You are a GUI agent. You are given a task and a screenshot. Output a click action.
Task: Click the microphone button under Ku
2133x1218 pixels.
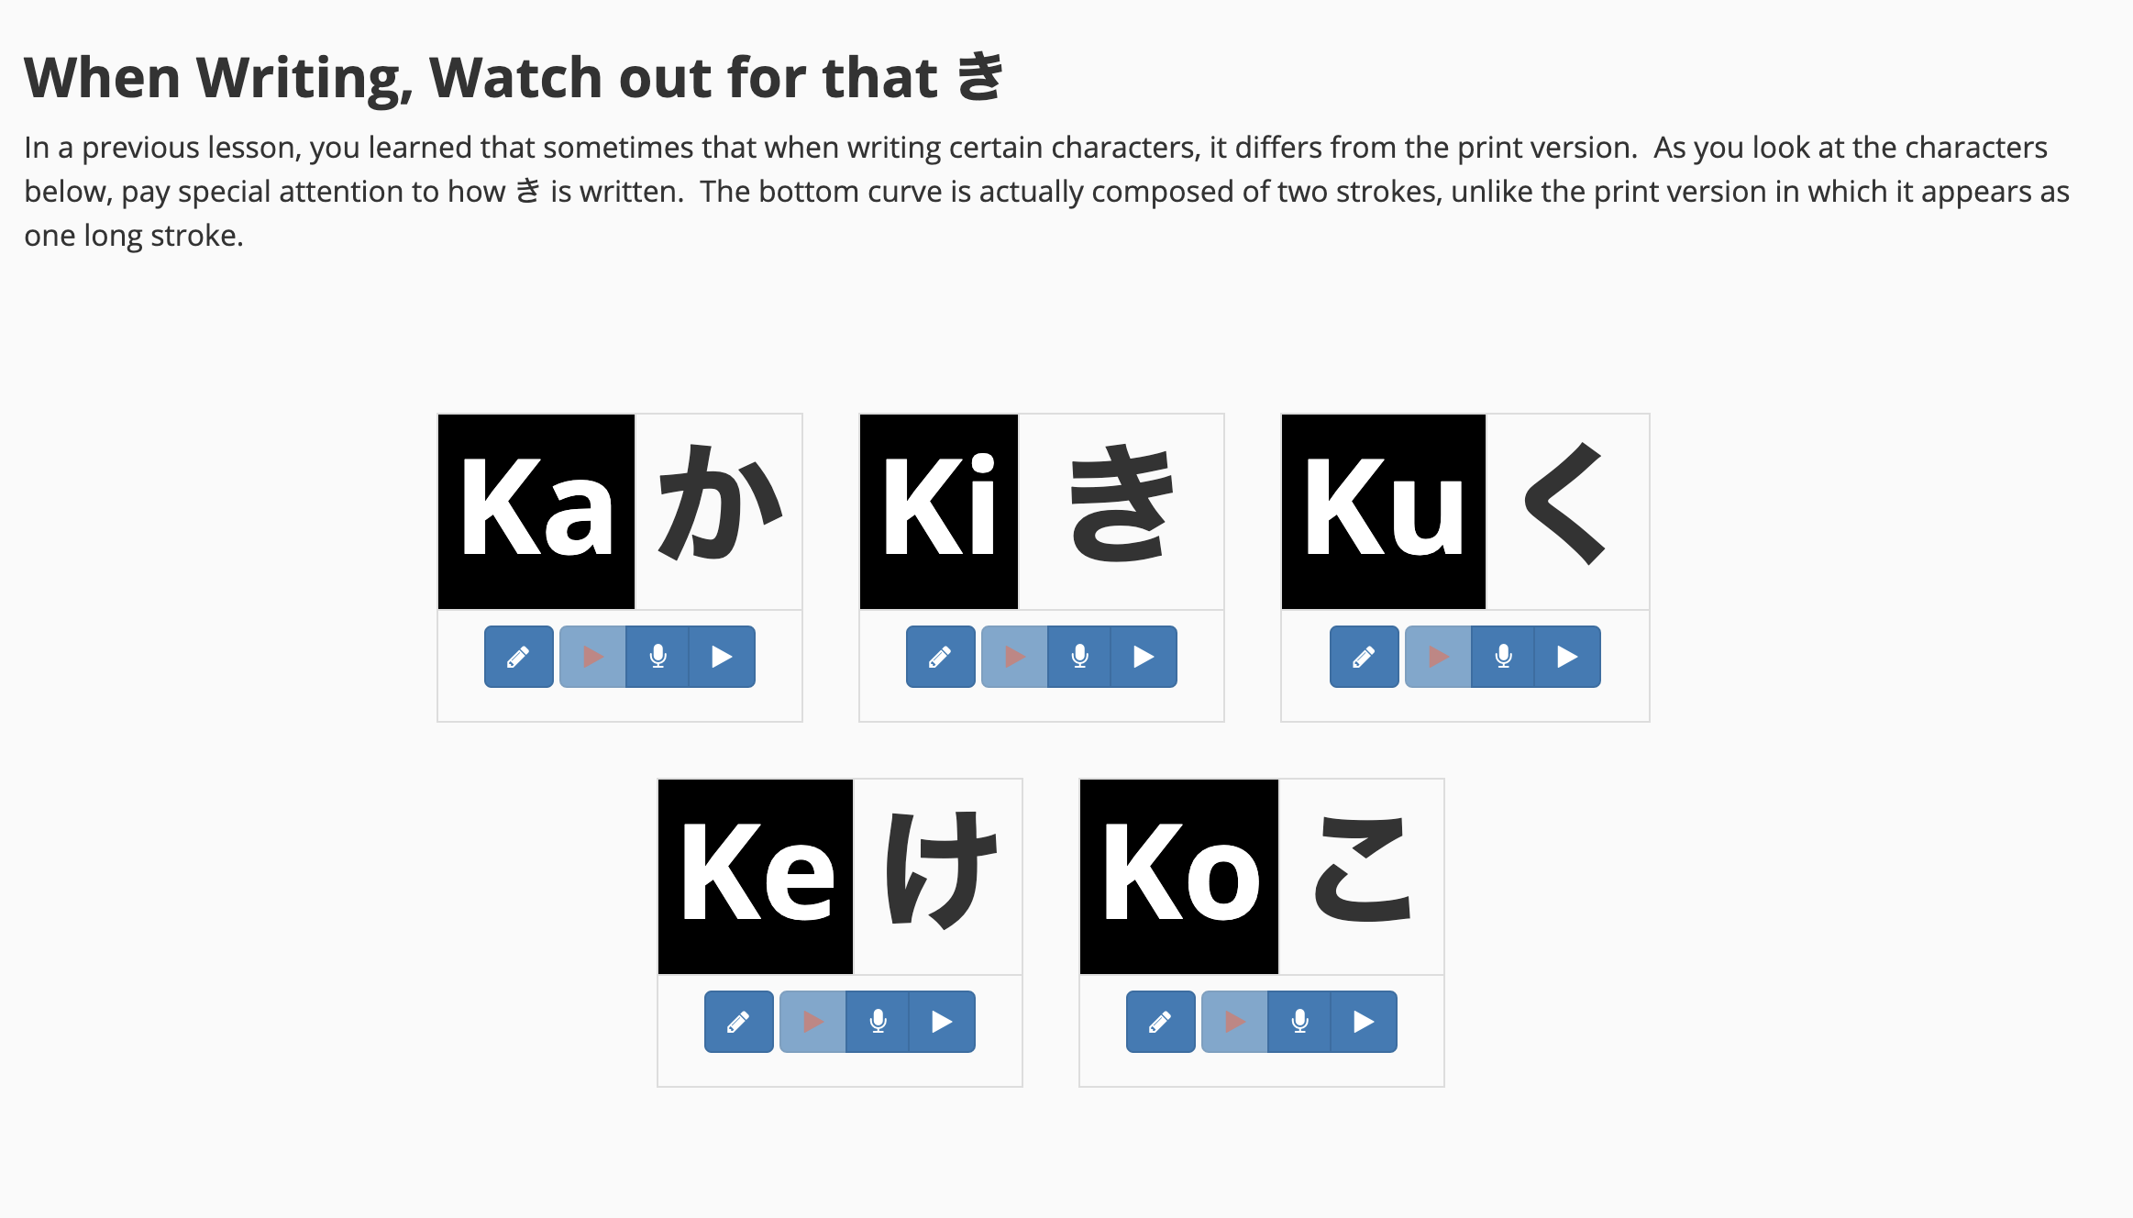point(1503,657)
